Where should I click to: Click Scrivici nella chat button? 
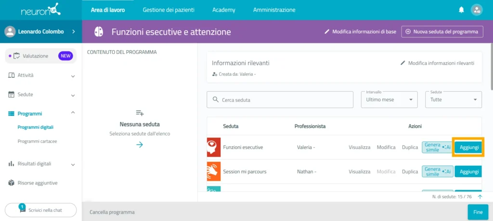tap(41, 210)
